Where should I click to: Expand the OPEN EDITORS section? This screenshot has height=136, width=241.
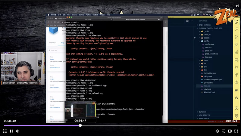coord(205,25)
